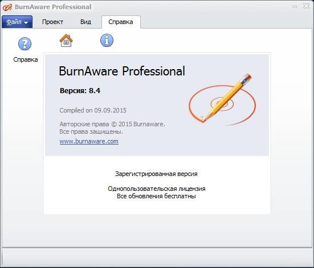Image resolution: width=314 pixels, height=268 pixels.
Task: Select the Справка ribbon tab
Action: pos(121,22)
